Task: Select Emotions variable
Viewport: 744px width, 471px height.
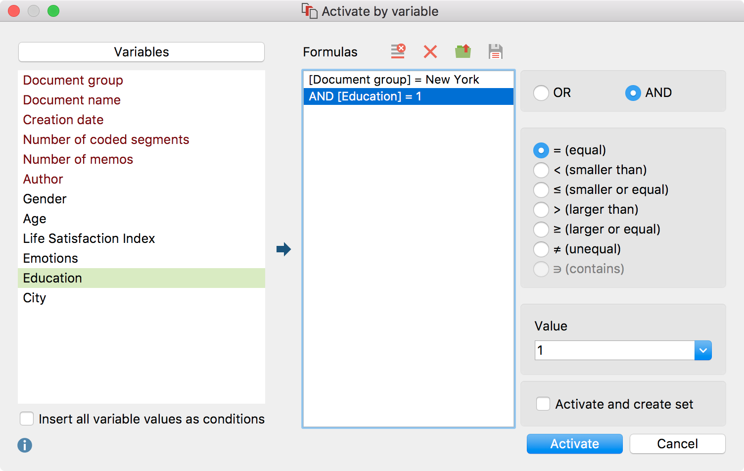Action: [x=141, y=258]
